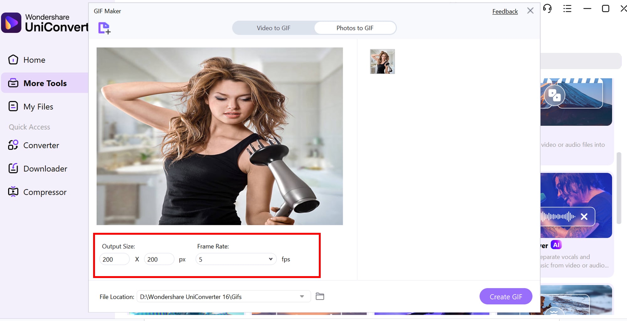This screenshot has width=627, height=321.
Task: Click the output height field
Action: point(159,259)
